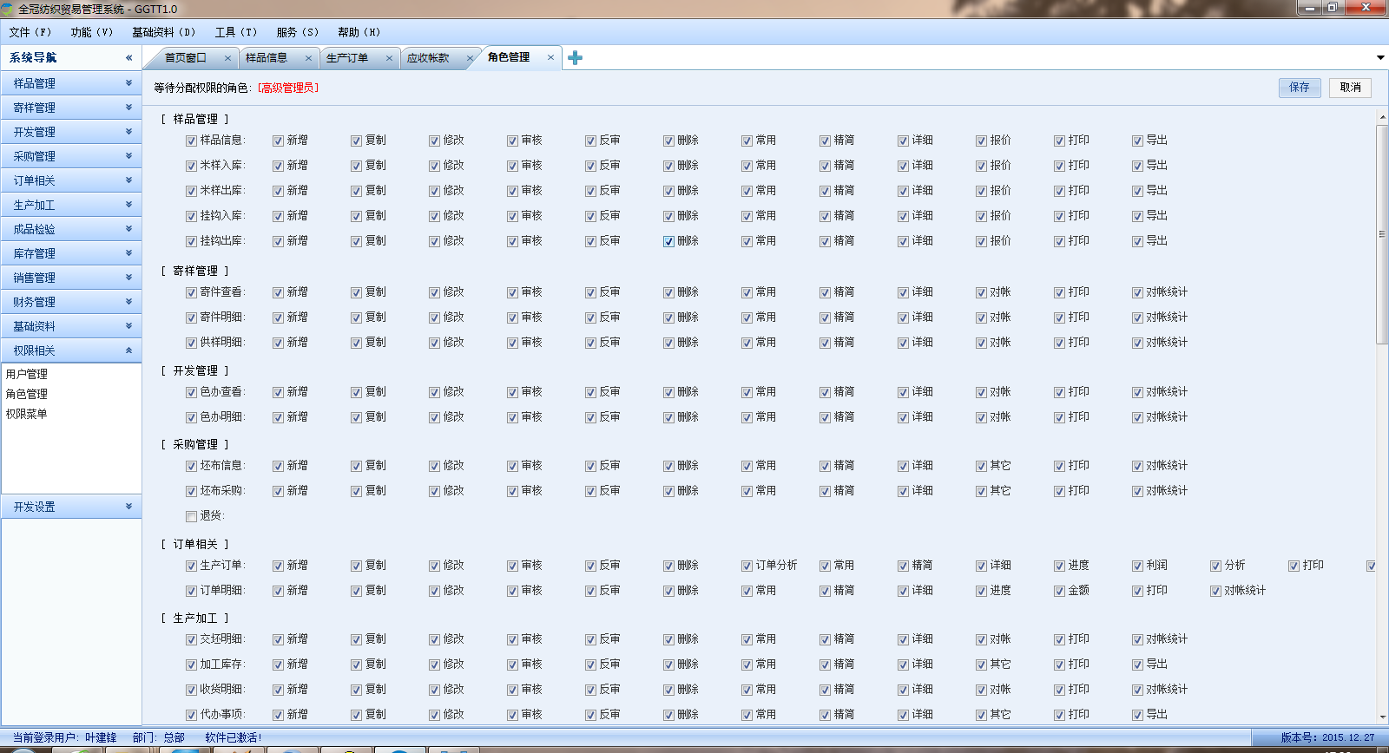Close the 样品信息 tab
Image resolution: width=1389 pixels, height=753 pixels.
(308, 58)
